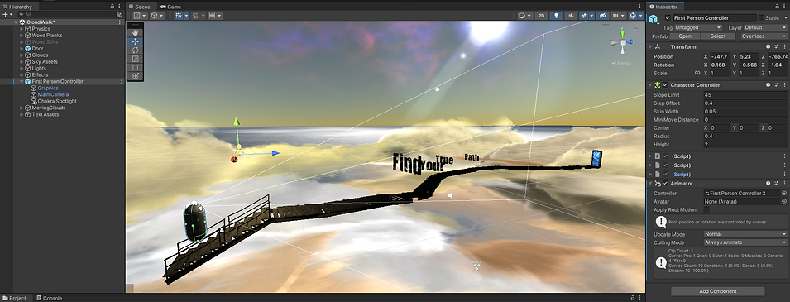The image size is (790, 302).
Task: Click Add Component button
Action: tap(718, 291)
